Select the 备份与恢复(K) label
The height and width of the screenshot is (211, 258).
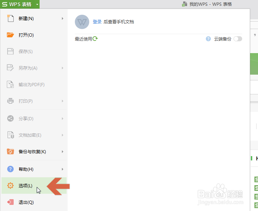[x=32, y=151]
